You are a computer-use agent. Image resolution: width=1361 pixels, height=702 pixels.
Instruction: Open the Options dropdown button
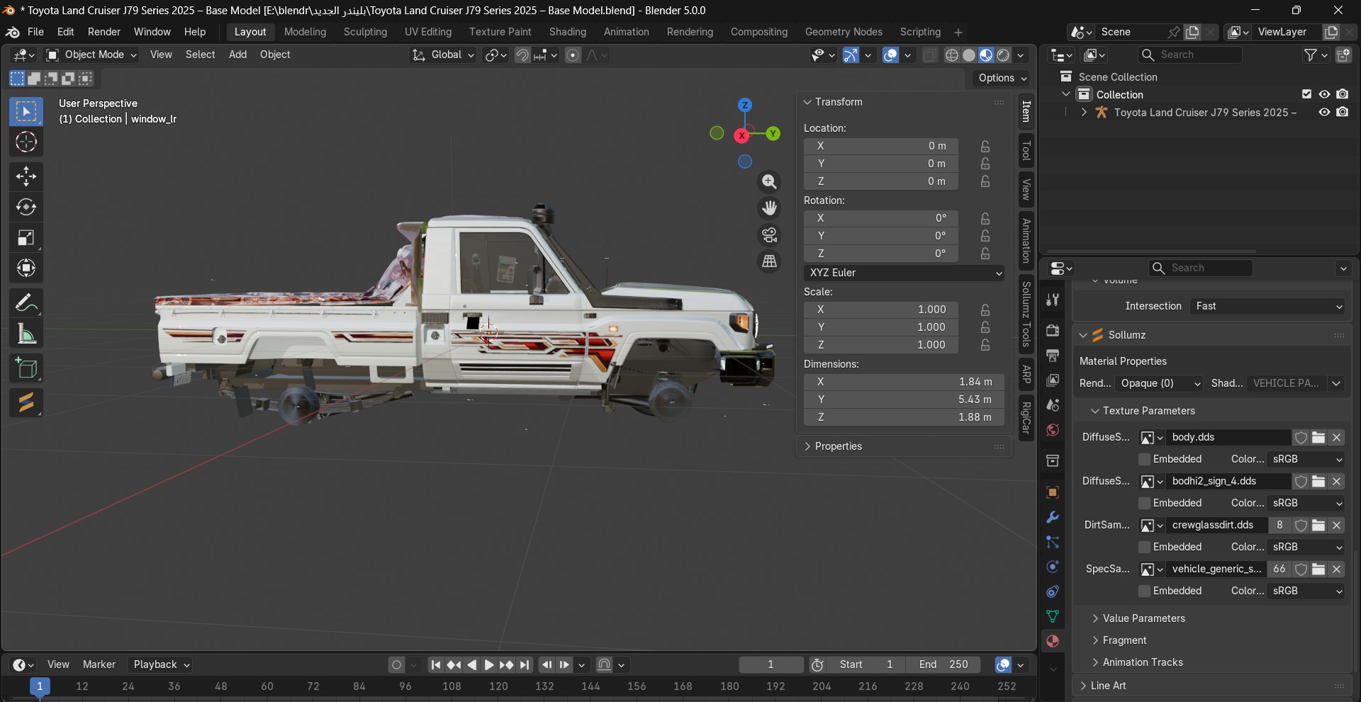click(1002, 78)
